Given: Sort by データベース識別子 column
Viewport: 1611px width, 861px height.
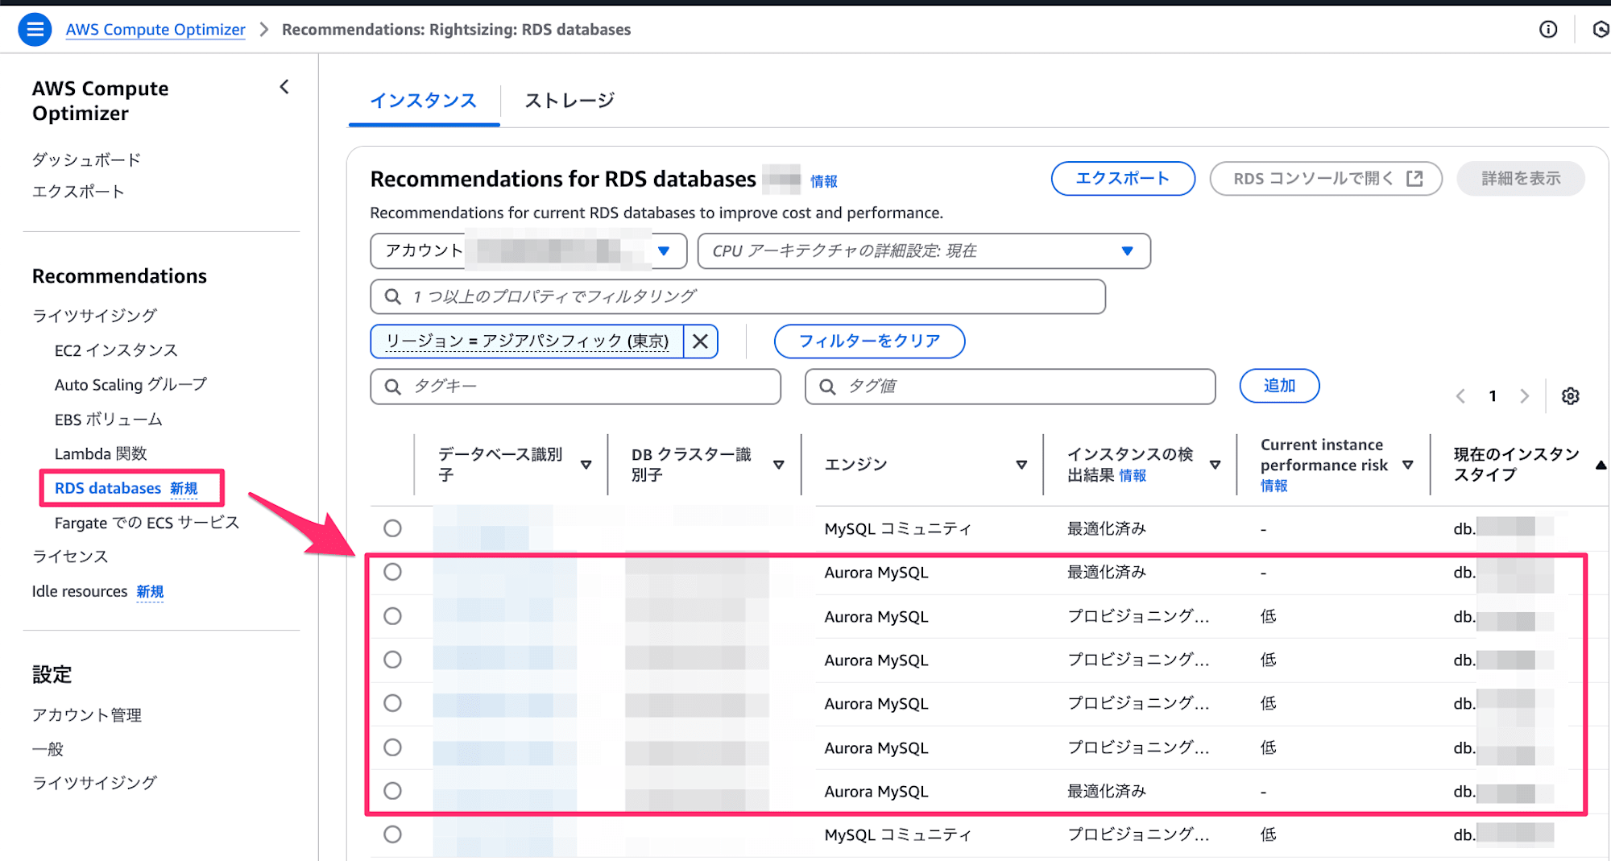Looking at the screenshot, I should point(586,465).
